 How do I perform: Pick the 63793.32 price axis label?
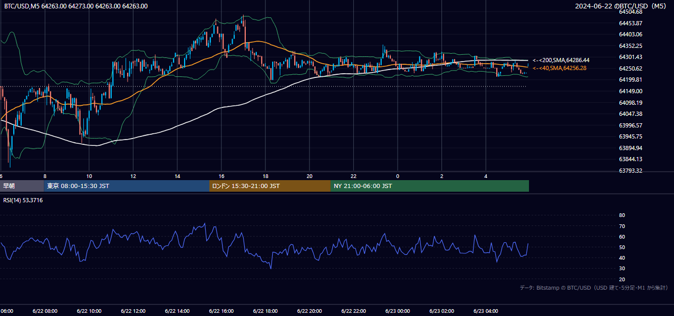pyautogui.click(x=630, y=171)
